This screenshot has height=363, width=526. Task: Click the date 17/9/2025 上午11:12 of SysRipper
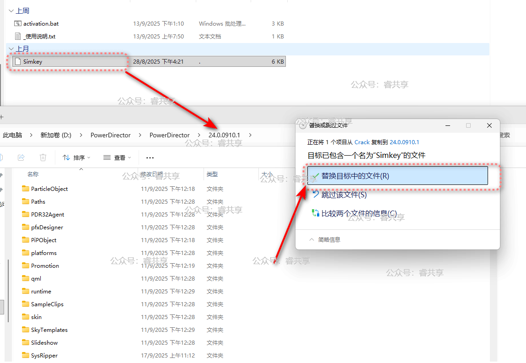tap(168, 355)
